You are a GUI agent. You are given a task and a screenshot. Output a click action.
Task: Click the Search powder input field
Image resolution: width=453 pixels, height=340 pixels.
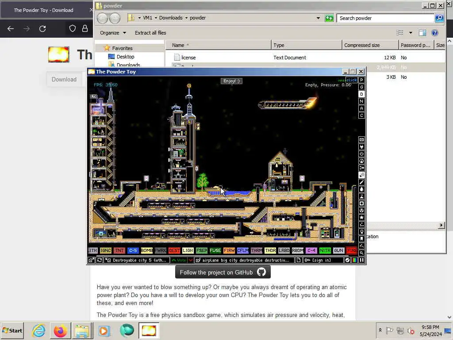click(385, 18)
